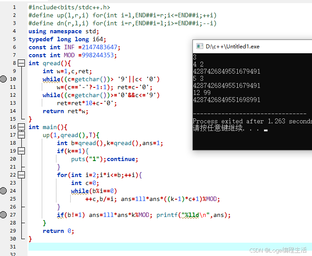Click the console window icon beside D:\c++\Untitled1.exe
Viewport: 312px width, 256px height.
(x=200, y=46)
